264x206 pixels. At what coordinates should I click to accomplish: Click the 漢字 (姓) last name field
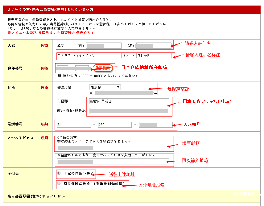(104, 46)
